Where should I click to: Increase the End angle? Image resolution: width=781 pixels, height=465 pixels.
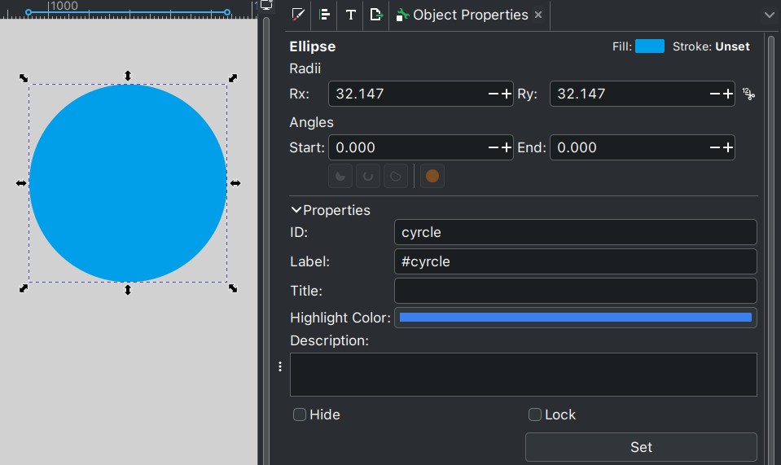728,147
